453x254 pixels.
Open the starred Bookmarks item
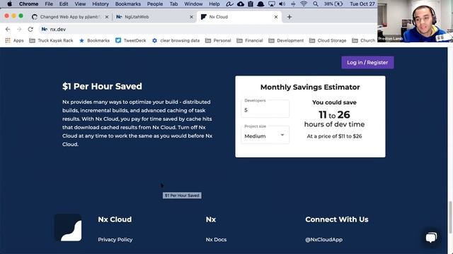coord(94,41)
